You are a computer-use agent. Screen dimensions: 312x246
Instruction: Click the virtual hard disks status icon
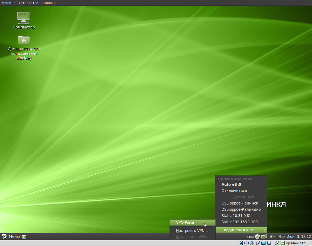241,243
